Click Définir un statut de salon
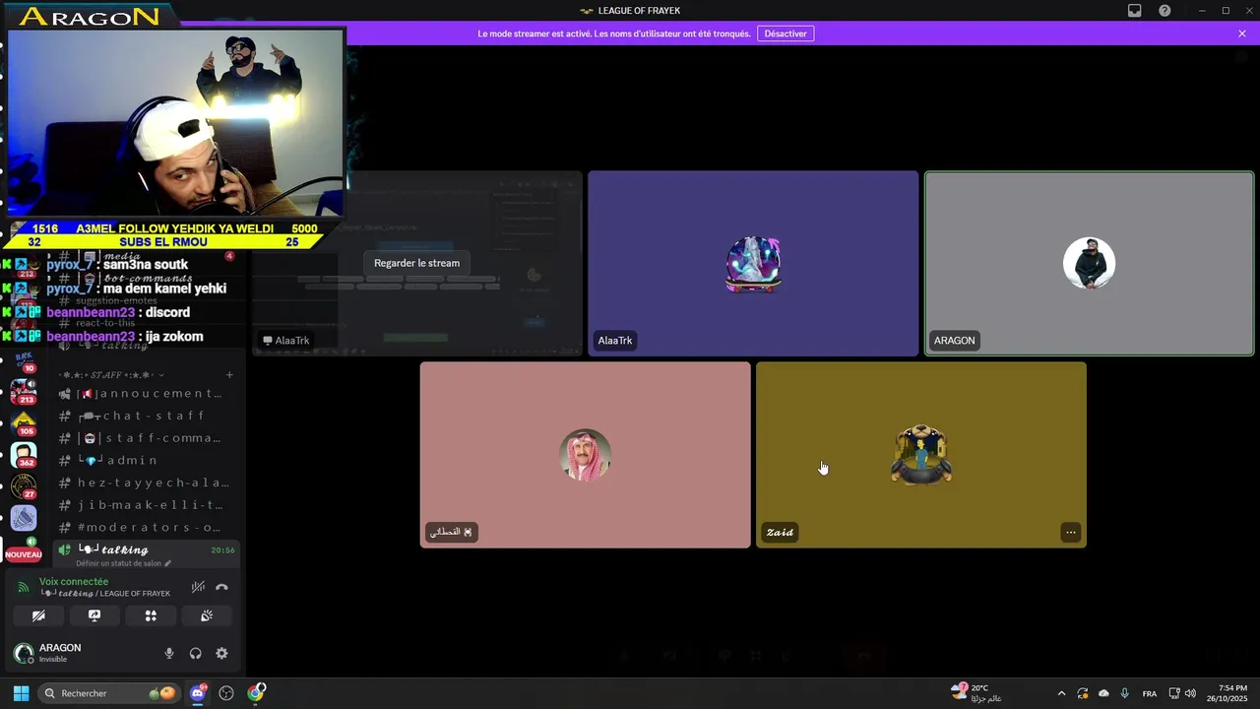 [x=123, y=563]
